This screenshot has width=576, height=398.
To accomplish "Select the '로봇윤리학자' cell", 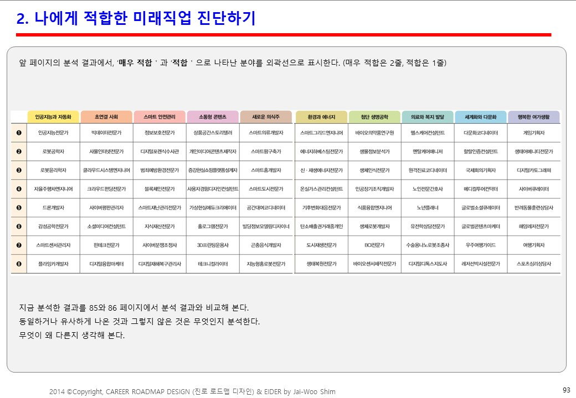I will coord(53,170).
